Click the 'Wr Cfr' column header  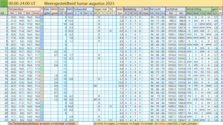(x=220, y=11)
